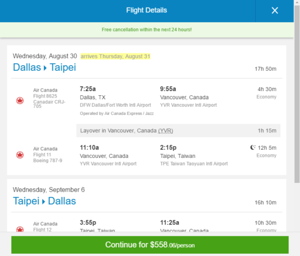300x256 pixels.
Task: Click the YVR airport code in layover row
Action: (165, 131)
